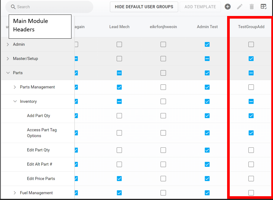Enable Edit Part Qty for Lead Mech

click(x=119, y=150)
